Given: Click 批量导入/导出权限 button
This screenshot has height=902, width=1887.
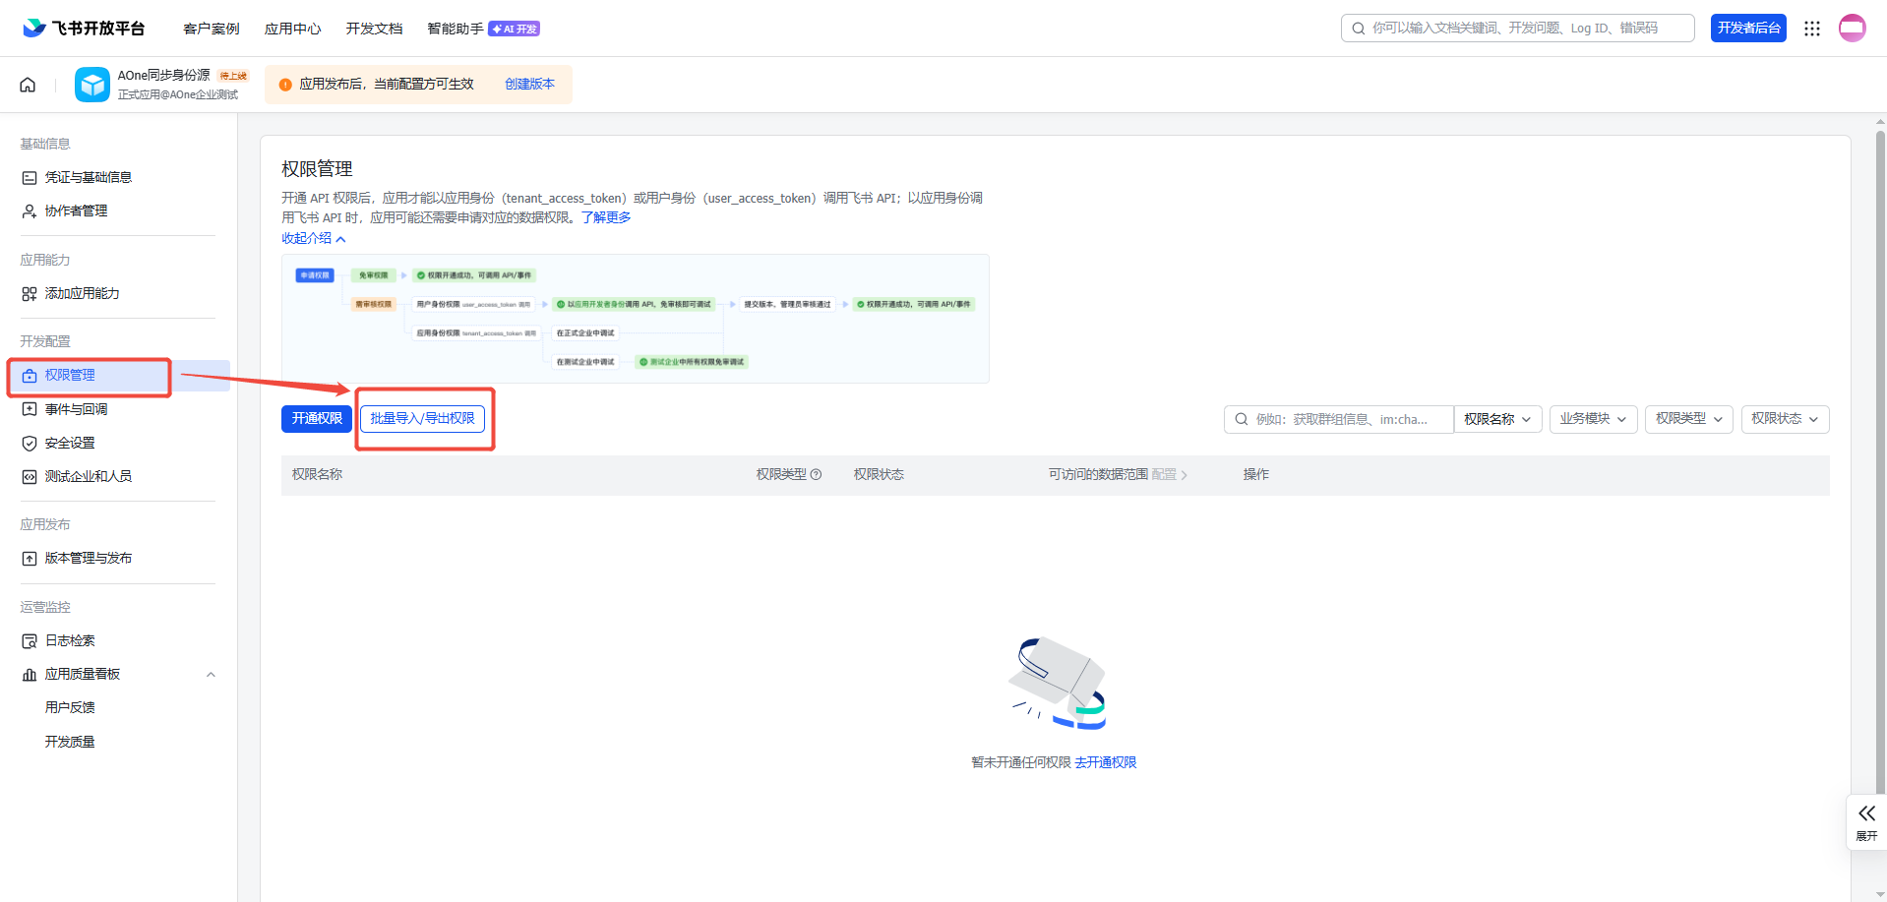Looking at the screenshot, I should 422,419.
